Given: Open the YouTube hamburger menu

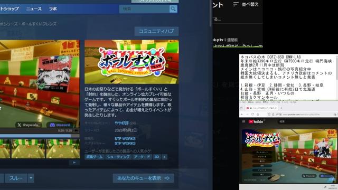Looking at the screenshot, I should tap(243, 121).
